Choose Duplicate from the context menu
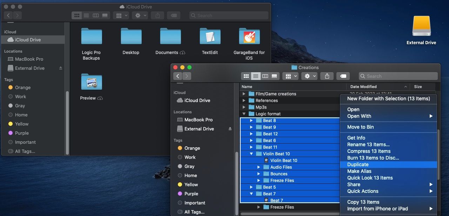This screenshot has height=216, width=449. pyautogui.click(x=357, y=164)
